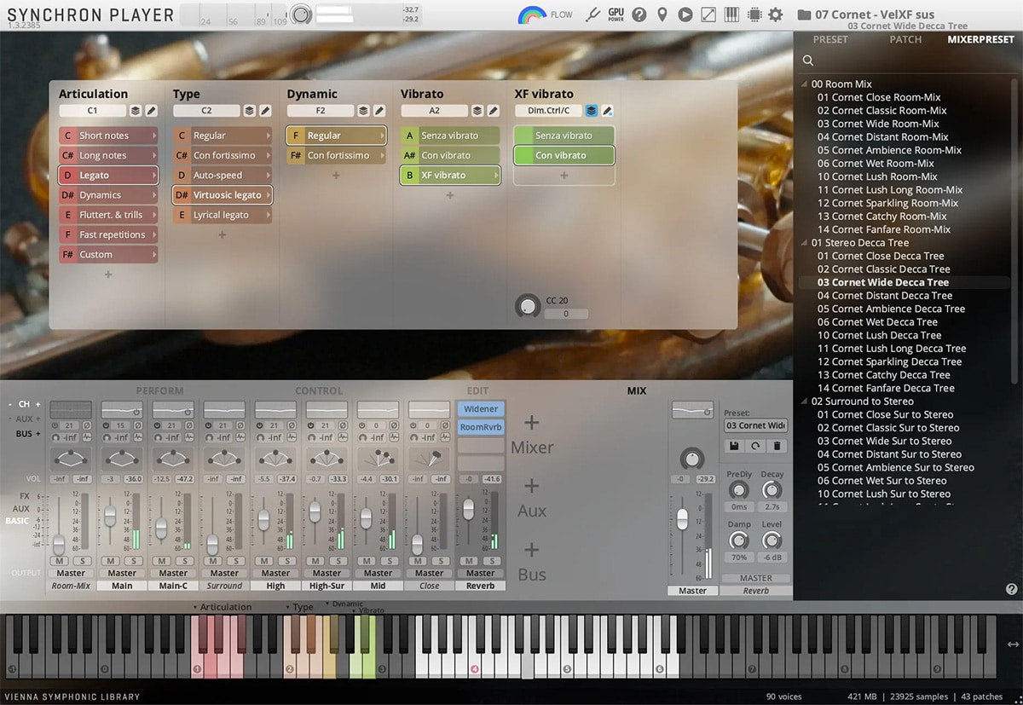Collapse the 02 Surround to Stereo group
This screenshot has width=1023, height=705.
point(805,402)
